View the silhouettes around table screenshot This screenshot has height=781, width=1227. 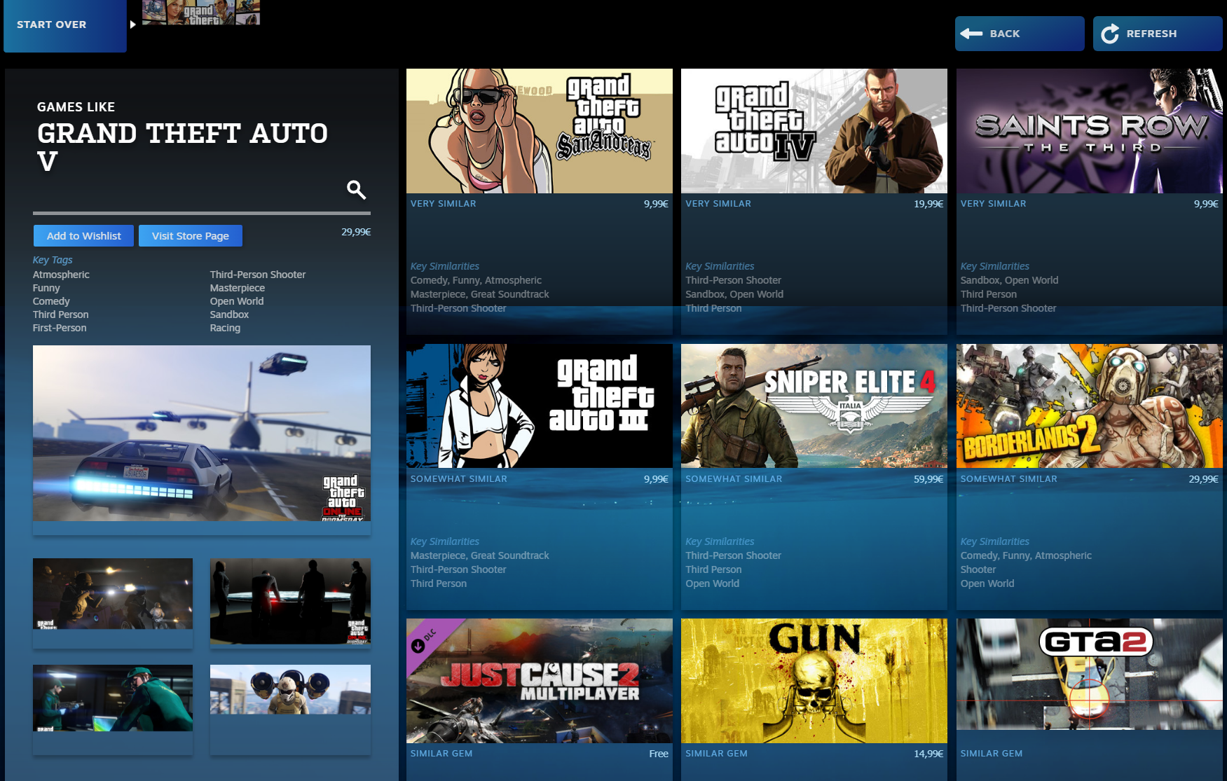coord(290,601)
